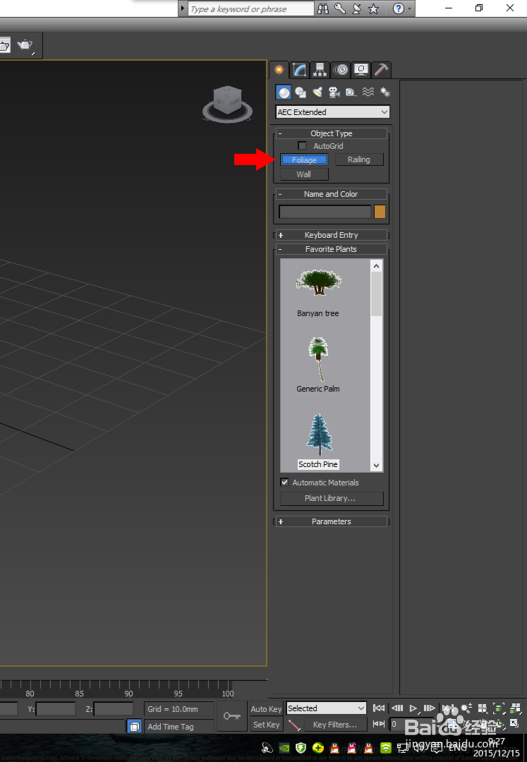The height and width of the screenshot is (762, 527).
Task: Open the orange object color swatch
Action: pos(379,212)
